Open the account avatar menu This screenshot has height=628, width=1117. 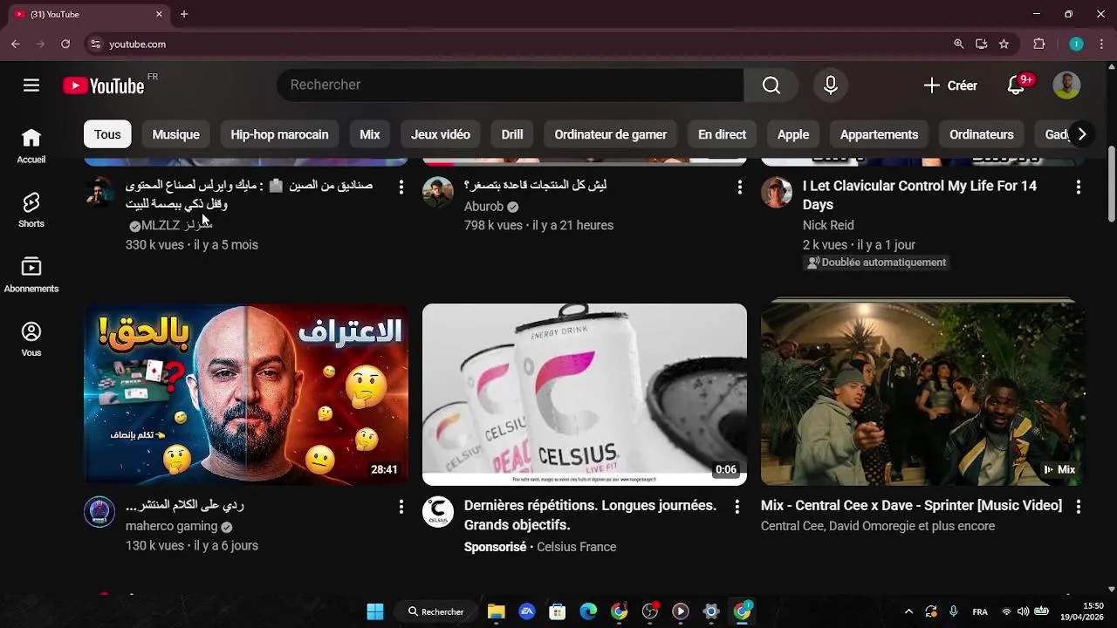(x=1066, y=85)
